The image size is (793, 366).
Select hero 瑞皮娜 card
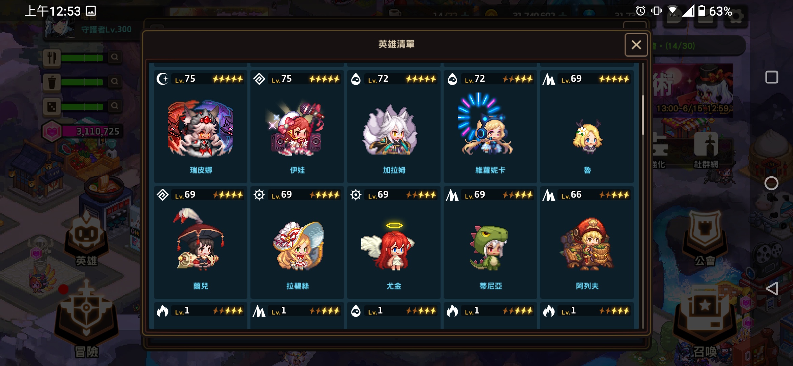[201, 127]
